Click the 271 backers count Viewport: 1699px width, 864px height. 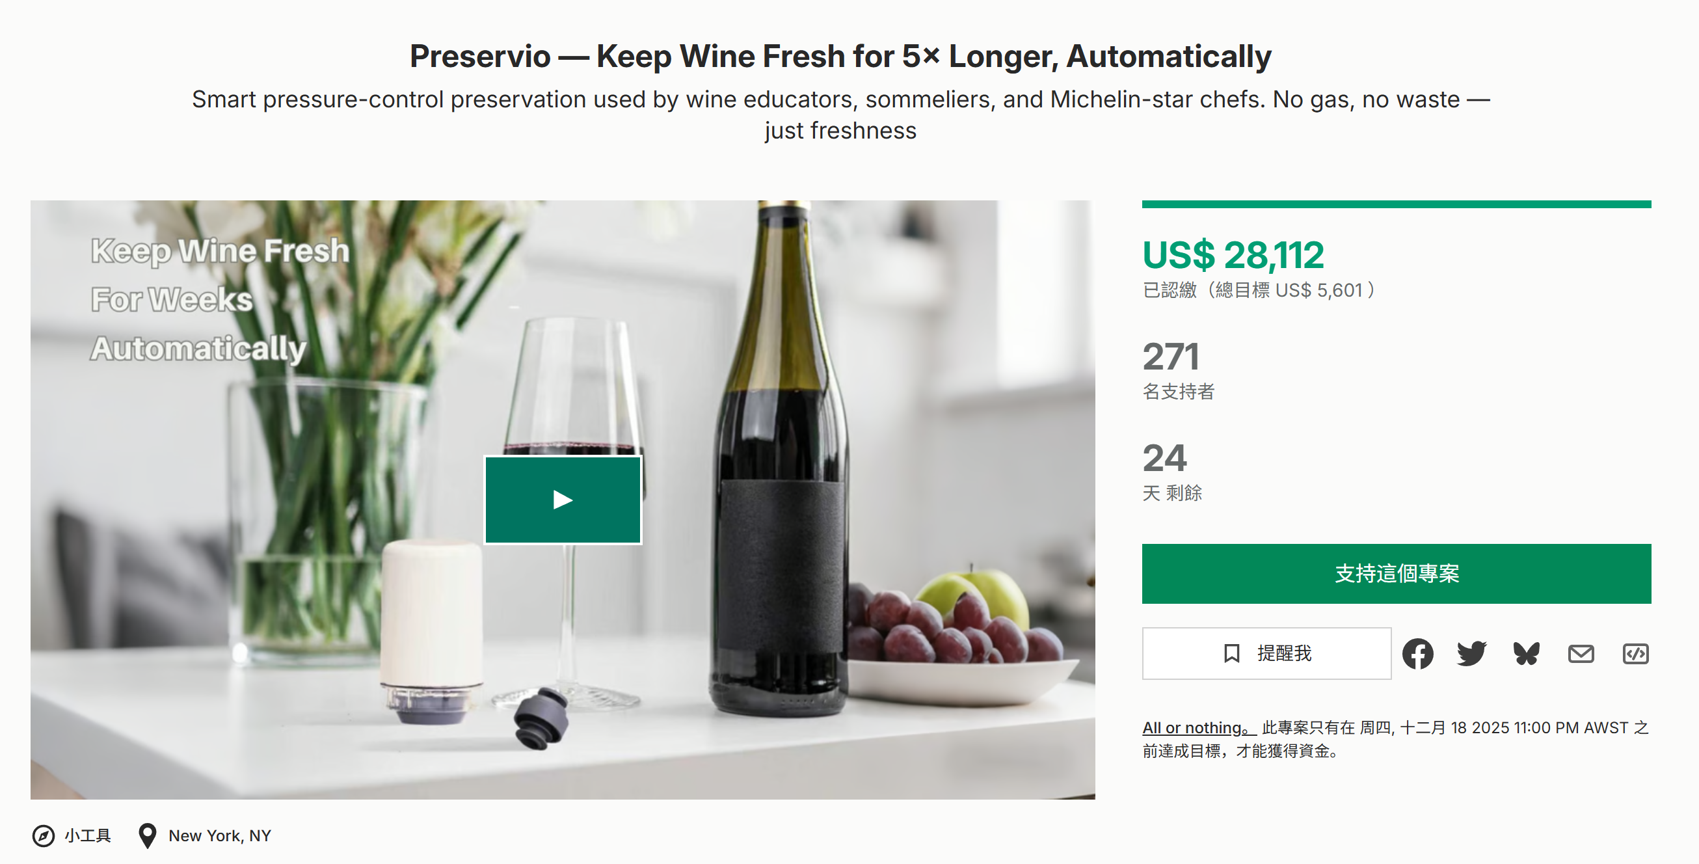coord(1171,357)
